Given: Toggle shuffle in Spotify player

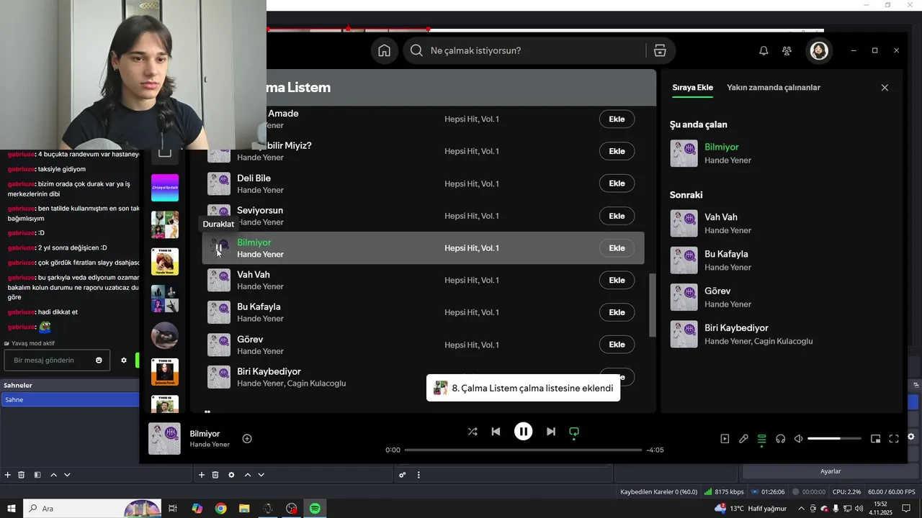Looking at the screenshot, I should tap(473, 432).
